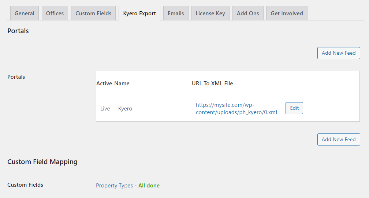Click the Live status cell
This screenshot has height=198, width=369.
tap(105, 109)
